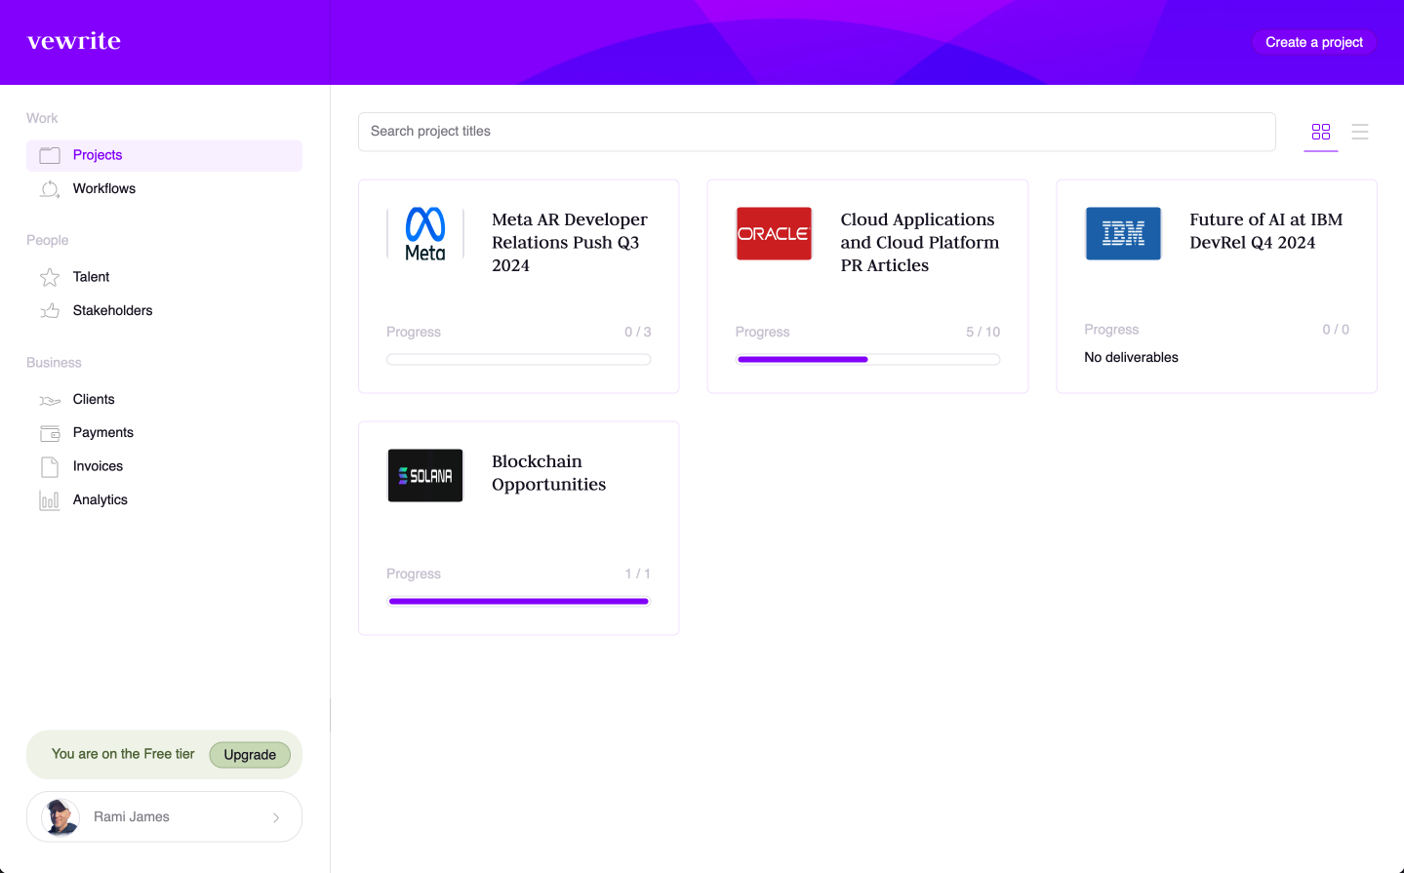
Task: Click the Meta project progress bar
Action: (519, 360)
